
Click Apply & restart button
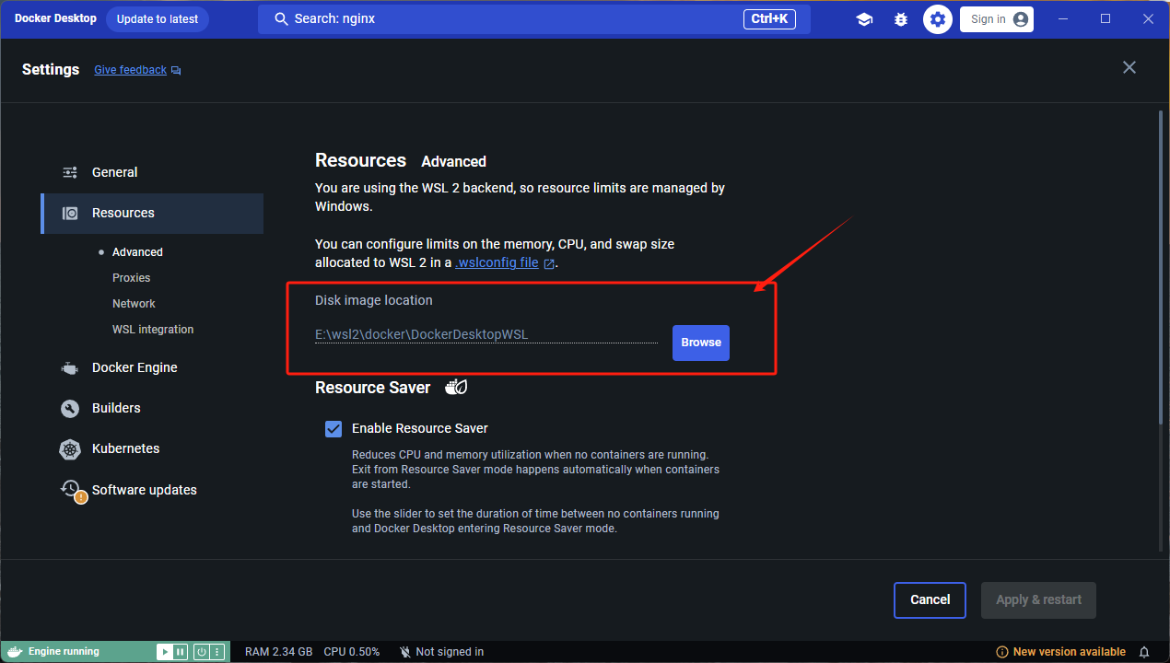click(1038, 599)
